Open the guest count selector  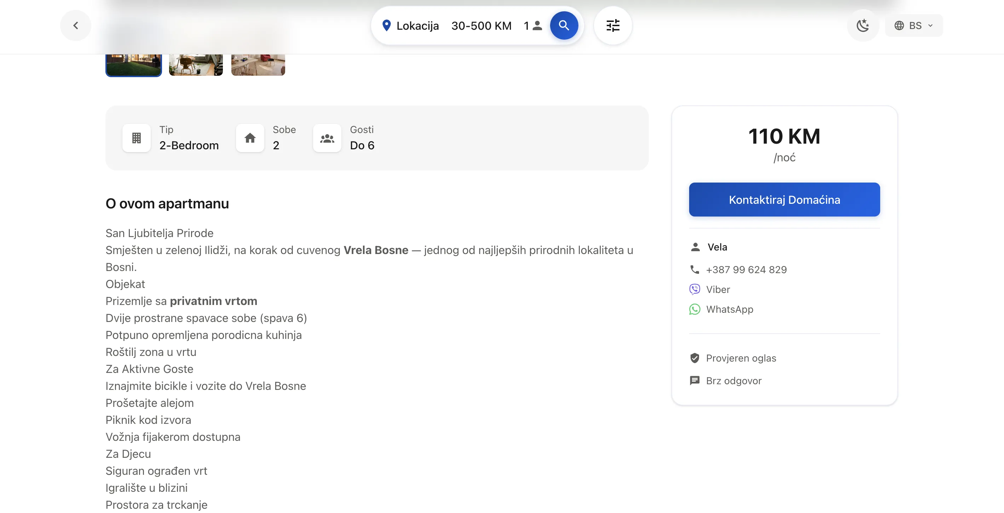(532, 26)
